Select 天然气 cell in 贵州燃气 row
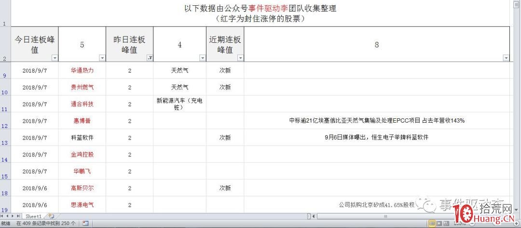 coord(179,87)
